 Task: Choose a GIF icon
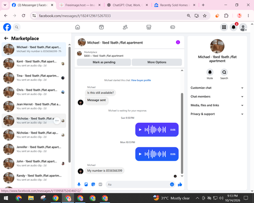101,184
